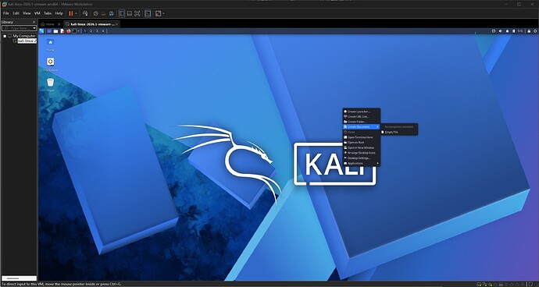The height and width of the screenshot is (287, 539).
Task: Open the snapshot manager
Action: 112,13
